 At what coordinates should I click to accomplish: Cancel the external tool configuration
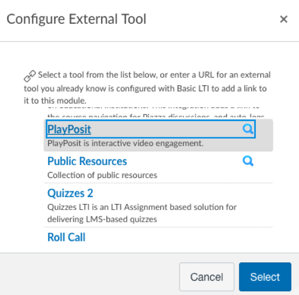pos(207,277)
